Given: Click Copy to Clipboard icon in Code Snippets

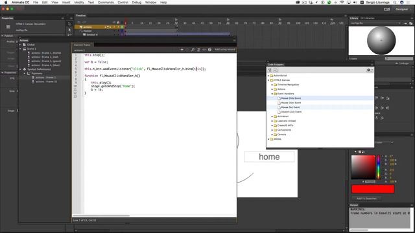Looking at the screenshot, I should 276,70.
